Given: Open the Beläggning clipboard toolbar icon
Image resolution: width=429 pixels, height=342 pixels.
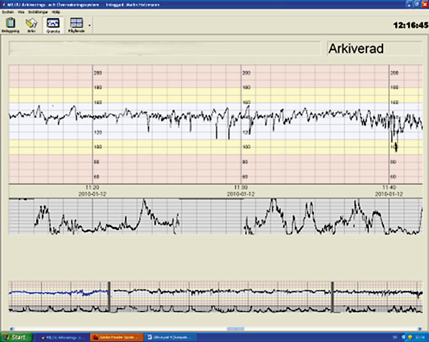Looking at the screenshot, I should tap(10, 25).
